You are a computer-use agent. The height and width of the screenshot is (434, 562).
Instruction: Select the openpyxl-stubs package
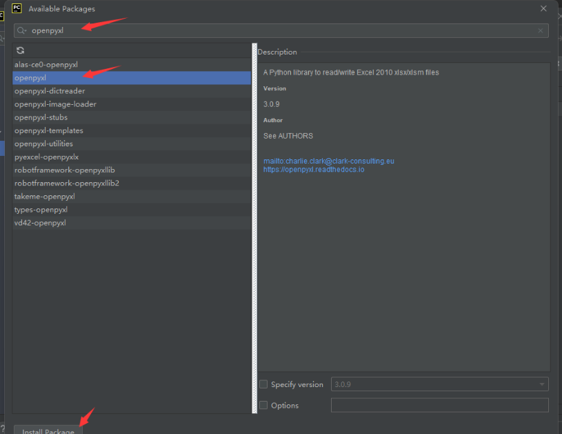132,117
